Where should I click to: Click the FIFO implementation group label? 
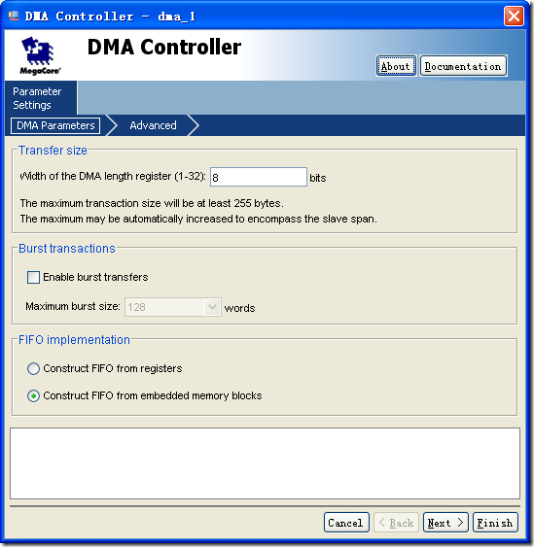pos(74,340)
